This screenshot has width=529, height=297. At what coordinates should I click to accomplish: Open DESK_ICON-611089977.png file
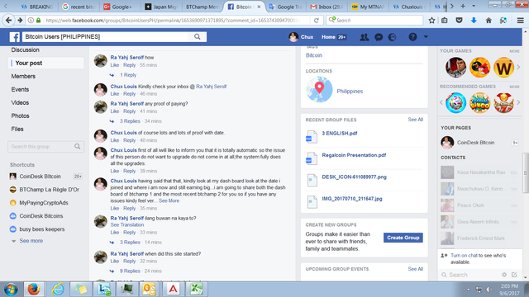[x=355, y=177]
